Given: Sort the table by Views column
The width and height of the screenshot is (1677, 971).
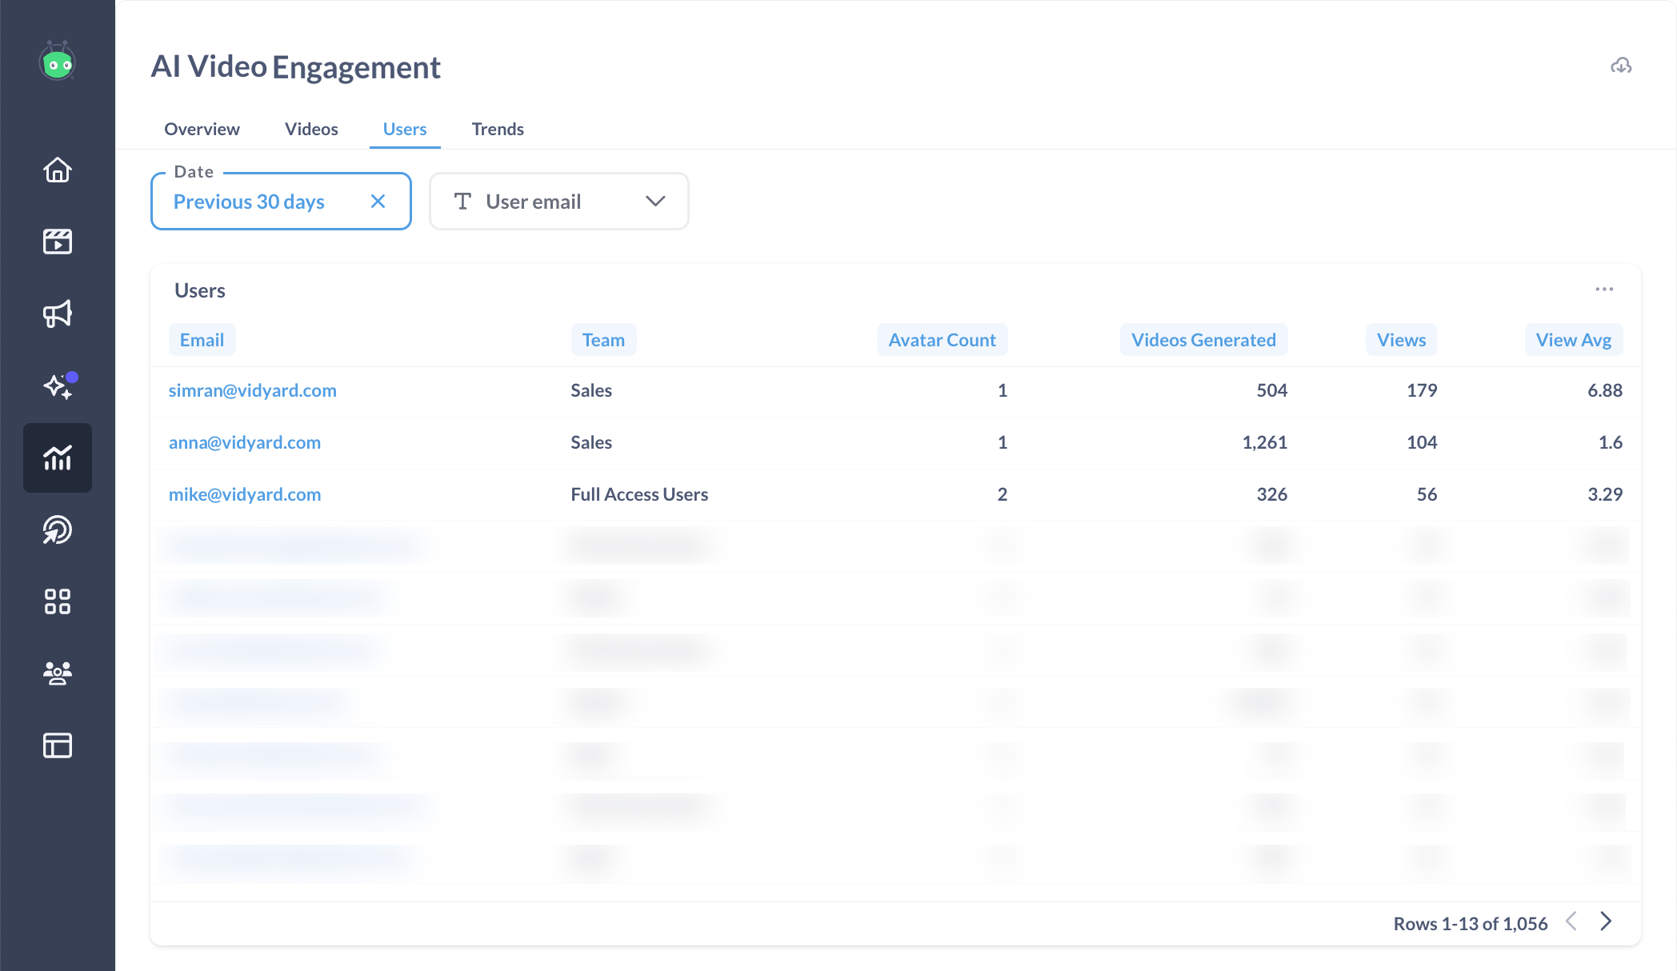Looking at the screenshot, I should pos(1401,339).
